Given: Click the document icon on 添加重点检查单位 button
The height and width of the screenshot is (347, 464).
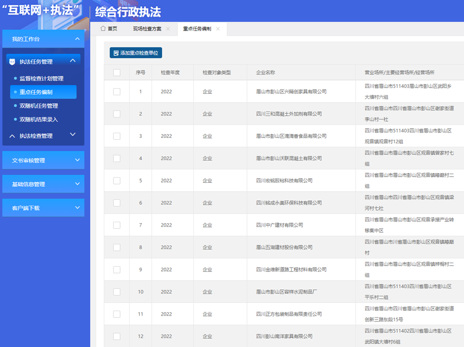Looking at the screenshot, I should [116, 53].
